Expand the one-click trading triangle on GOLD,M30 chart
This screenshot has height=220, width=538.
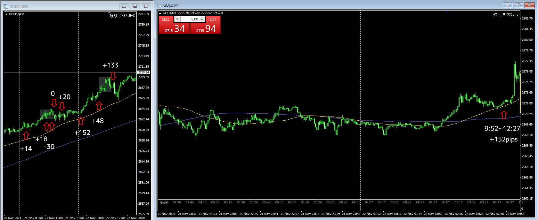[x=6, y=14]
